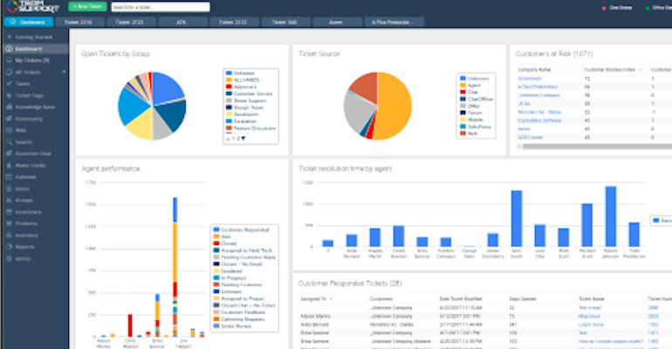Click the Agent legend swatch in Ticket Source

point(463,86)
